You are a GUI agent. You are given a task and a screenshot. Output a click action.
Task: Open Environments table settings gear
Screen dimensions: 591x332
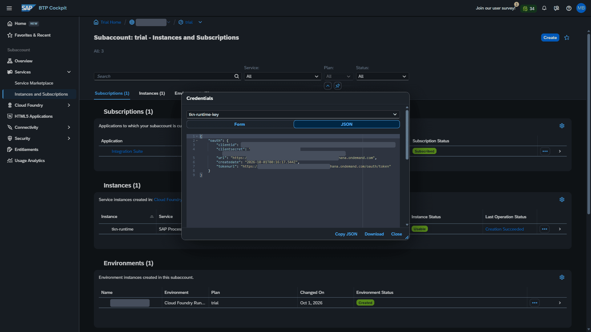pos(562,277)
